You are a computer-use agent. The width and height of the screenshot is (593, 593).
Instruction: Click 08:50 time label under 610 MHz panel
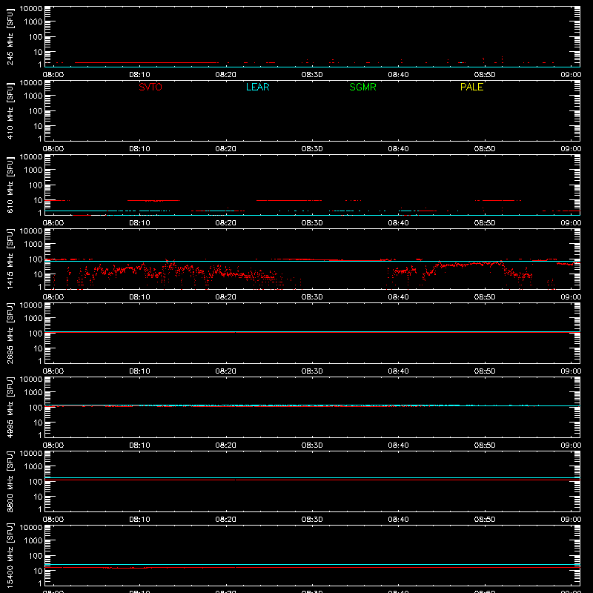click(x=485, y=223)
